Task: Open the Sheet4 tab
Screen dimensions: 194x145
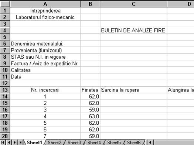Action: point(94,142)
